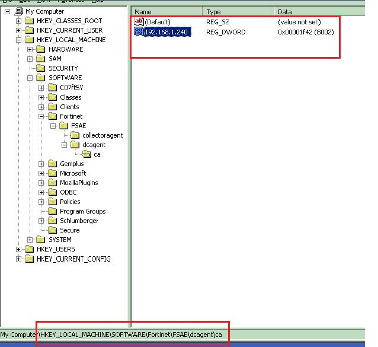Click the HKEY_CURRENT_USER folder icon
This screenshot has height=347, width=378.
pyautogui.click(x=30, y=30)
